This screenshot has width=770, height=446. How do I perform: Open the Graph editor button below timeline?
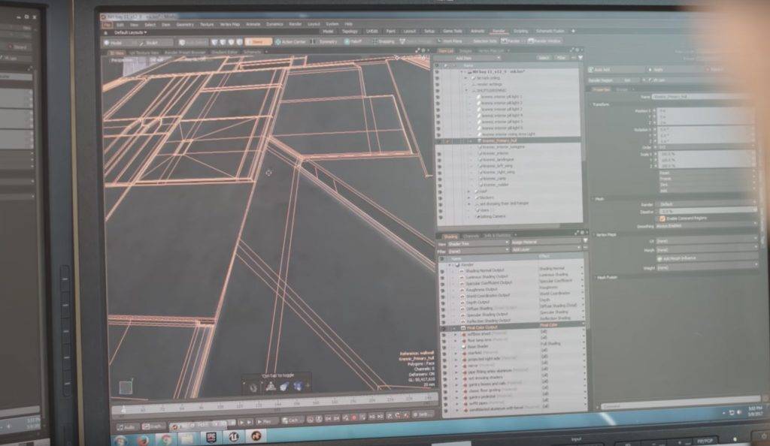click(x=153, y=426)
